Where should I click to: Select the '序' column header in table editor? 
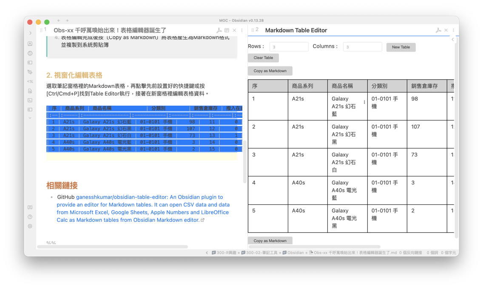(268, 86)
